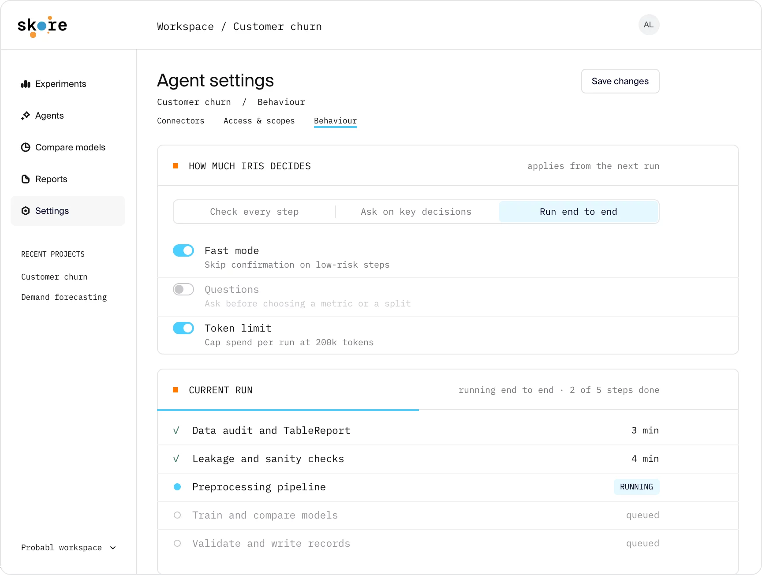Viewport: 762px width, 575px height.
Task: Switch to the Connectors tab
Action: pos(181,121)
